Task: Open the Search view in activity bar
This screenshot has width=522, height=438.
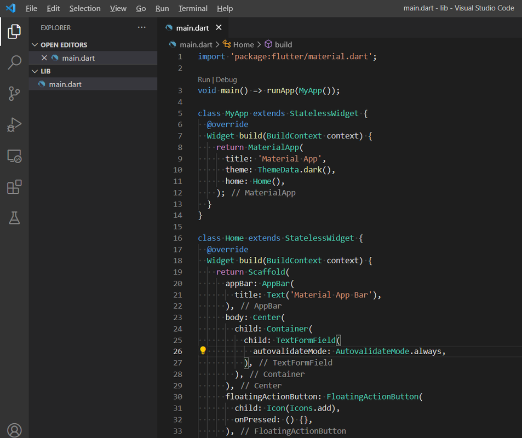Action: (14, 62)
